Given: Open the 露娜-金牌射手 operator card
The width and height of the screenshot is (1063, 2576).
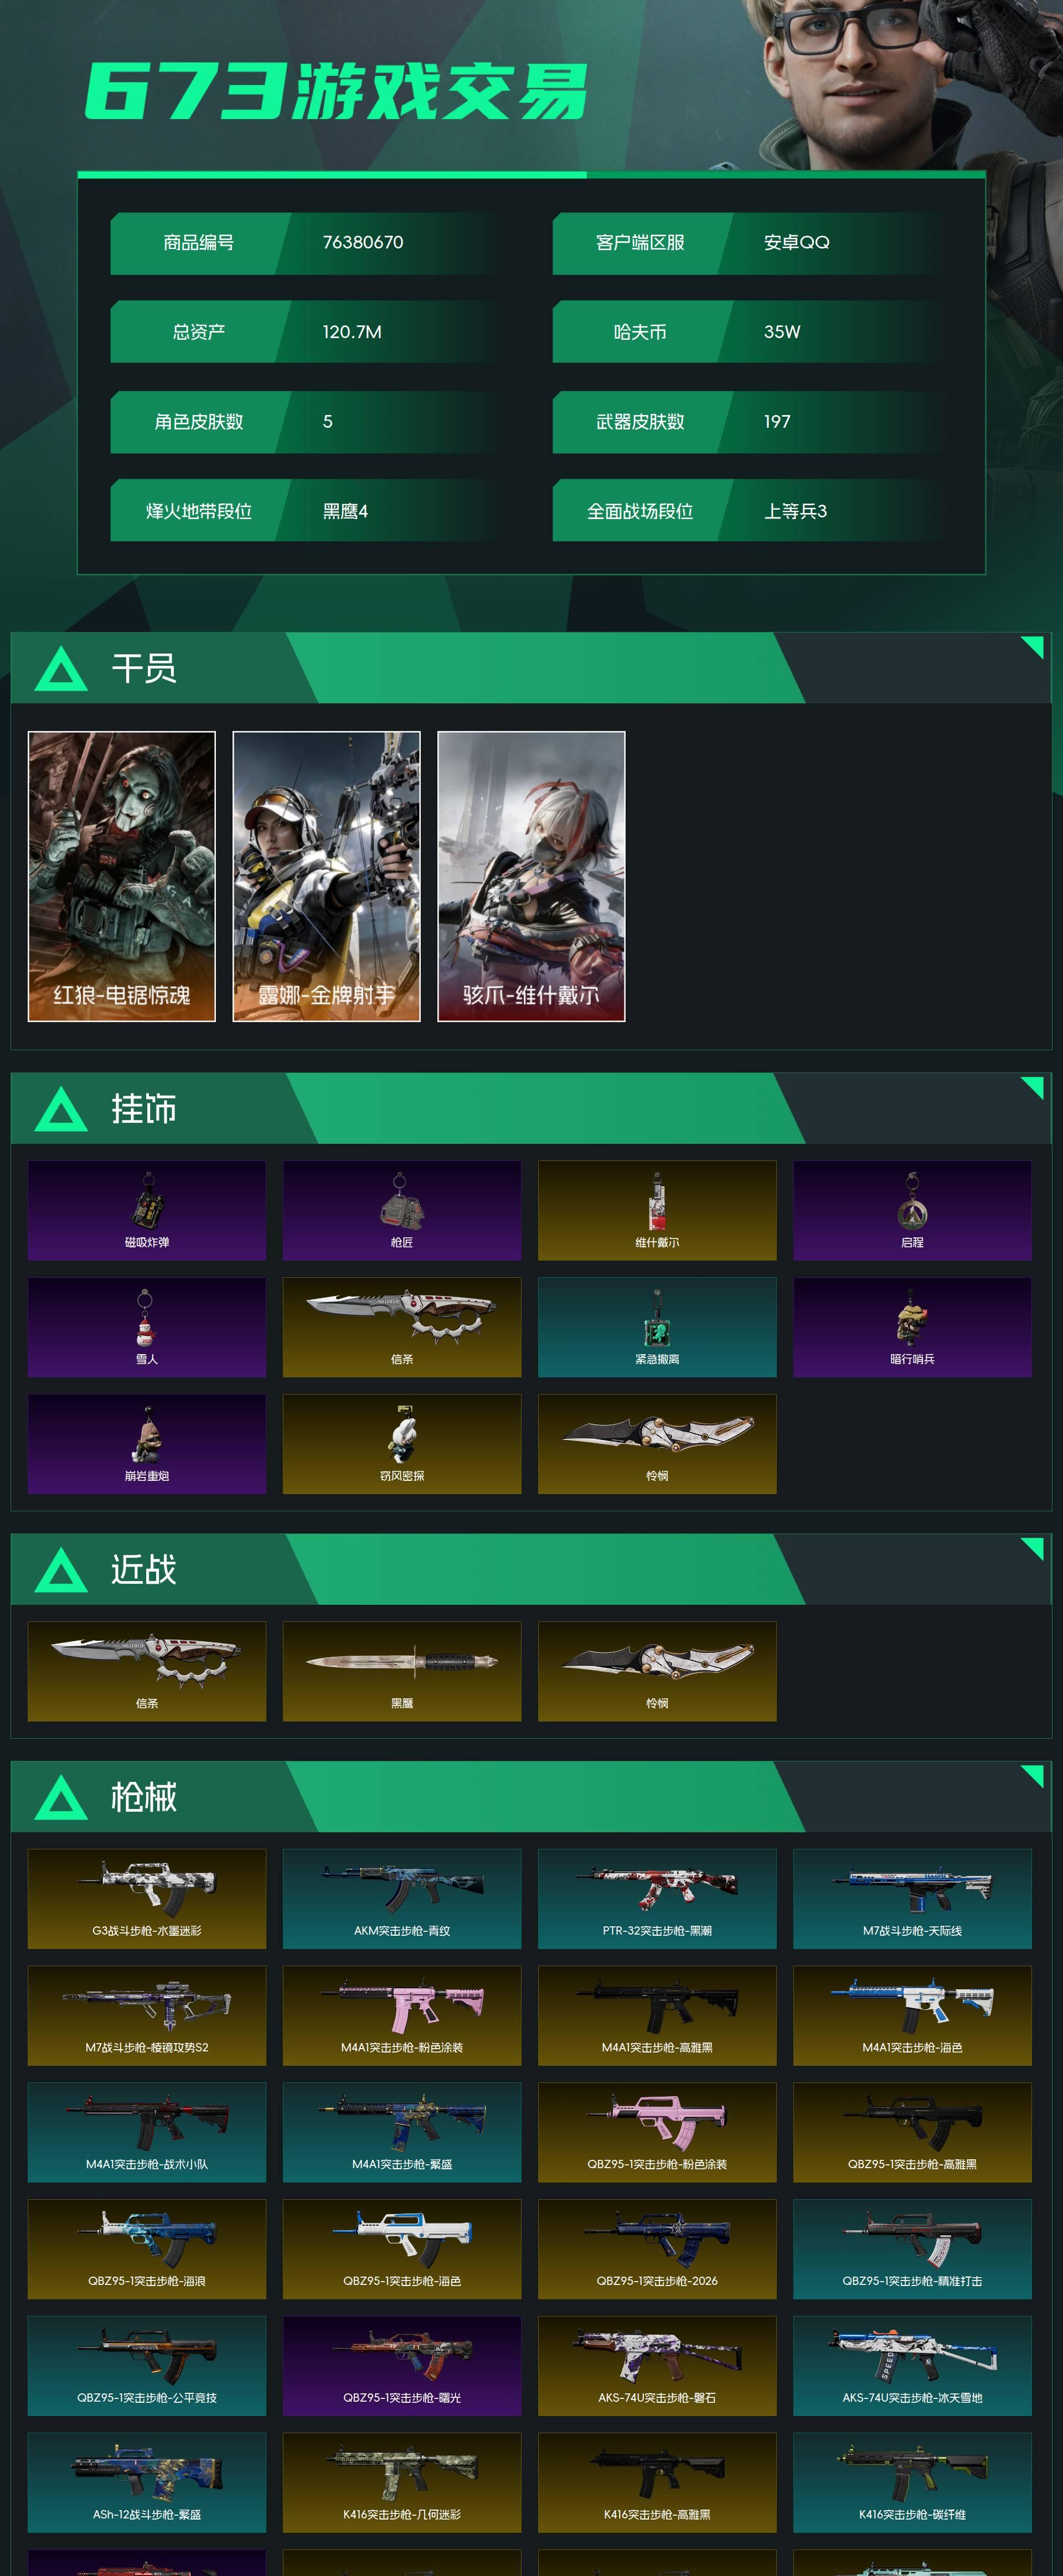Looking at the screenshot, I should pos(326,876).
